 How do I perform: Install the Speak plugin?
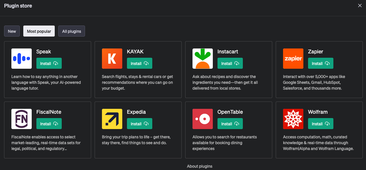[x=49, y=64]
